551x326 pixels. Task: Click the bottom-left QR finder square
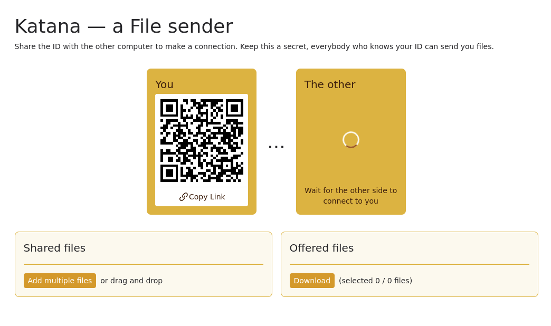[x=169, y=173]
